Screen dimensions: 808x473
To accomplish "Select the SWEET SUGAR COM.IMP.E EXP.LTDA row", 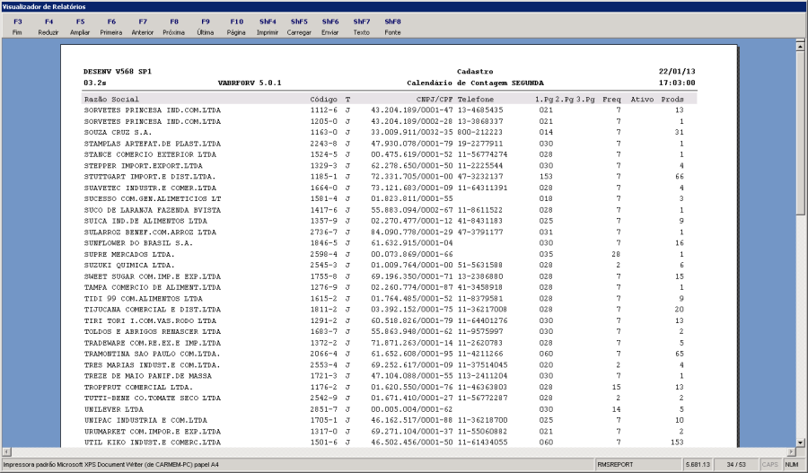I will 384,276.
